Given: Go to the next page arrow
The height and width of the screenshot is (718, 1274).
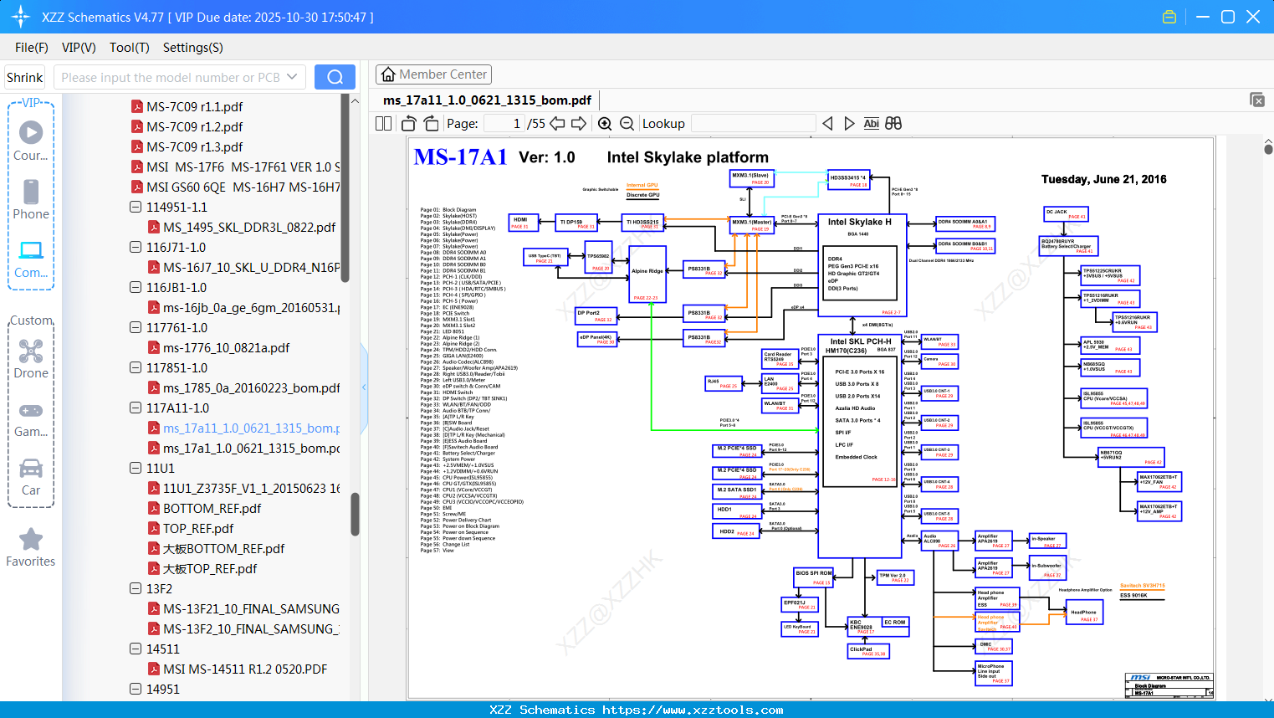Looking at the screenshot, I should pyautogui.click(x=579, y=124).
